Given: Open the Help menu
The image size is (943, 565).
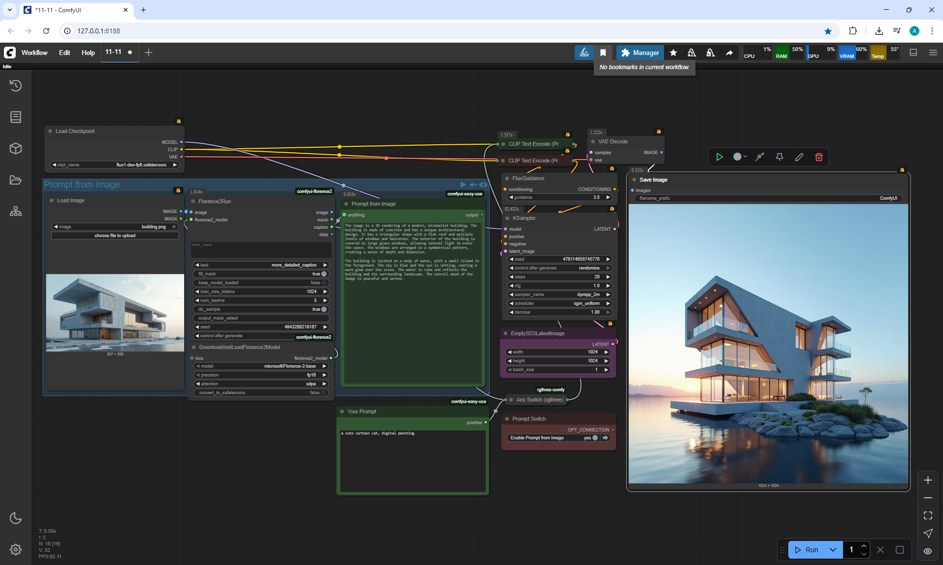Looking at the screenshot, I should point(88,53).
